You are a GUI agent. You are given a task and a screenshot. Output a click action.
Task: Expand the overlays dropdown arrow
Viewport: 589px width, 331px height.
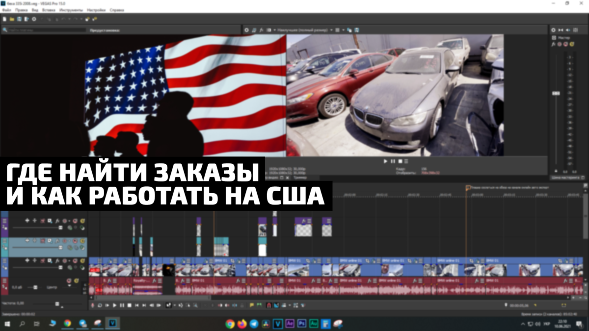pos(343,30)
